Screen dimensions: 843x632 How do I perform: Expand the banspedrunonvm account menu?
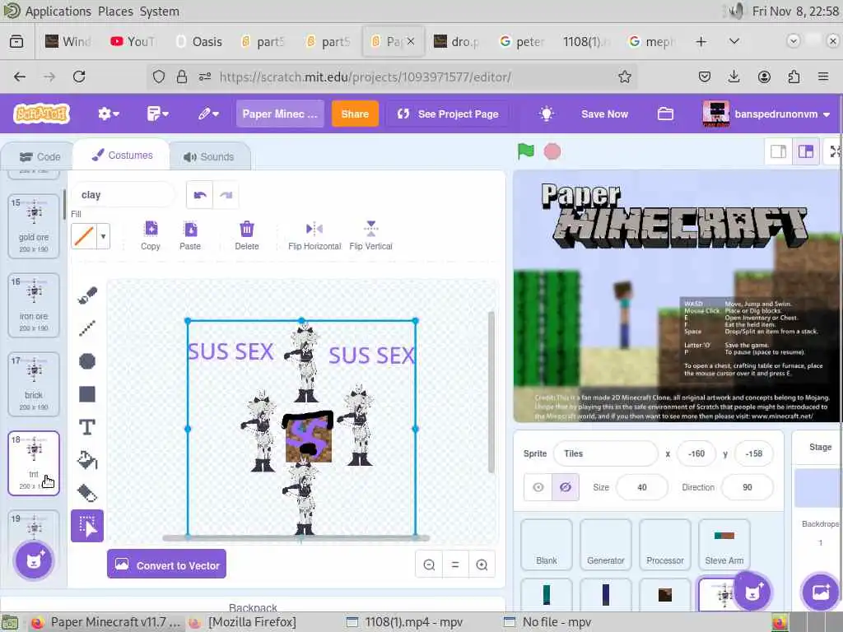(x=767, y=114)
